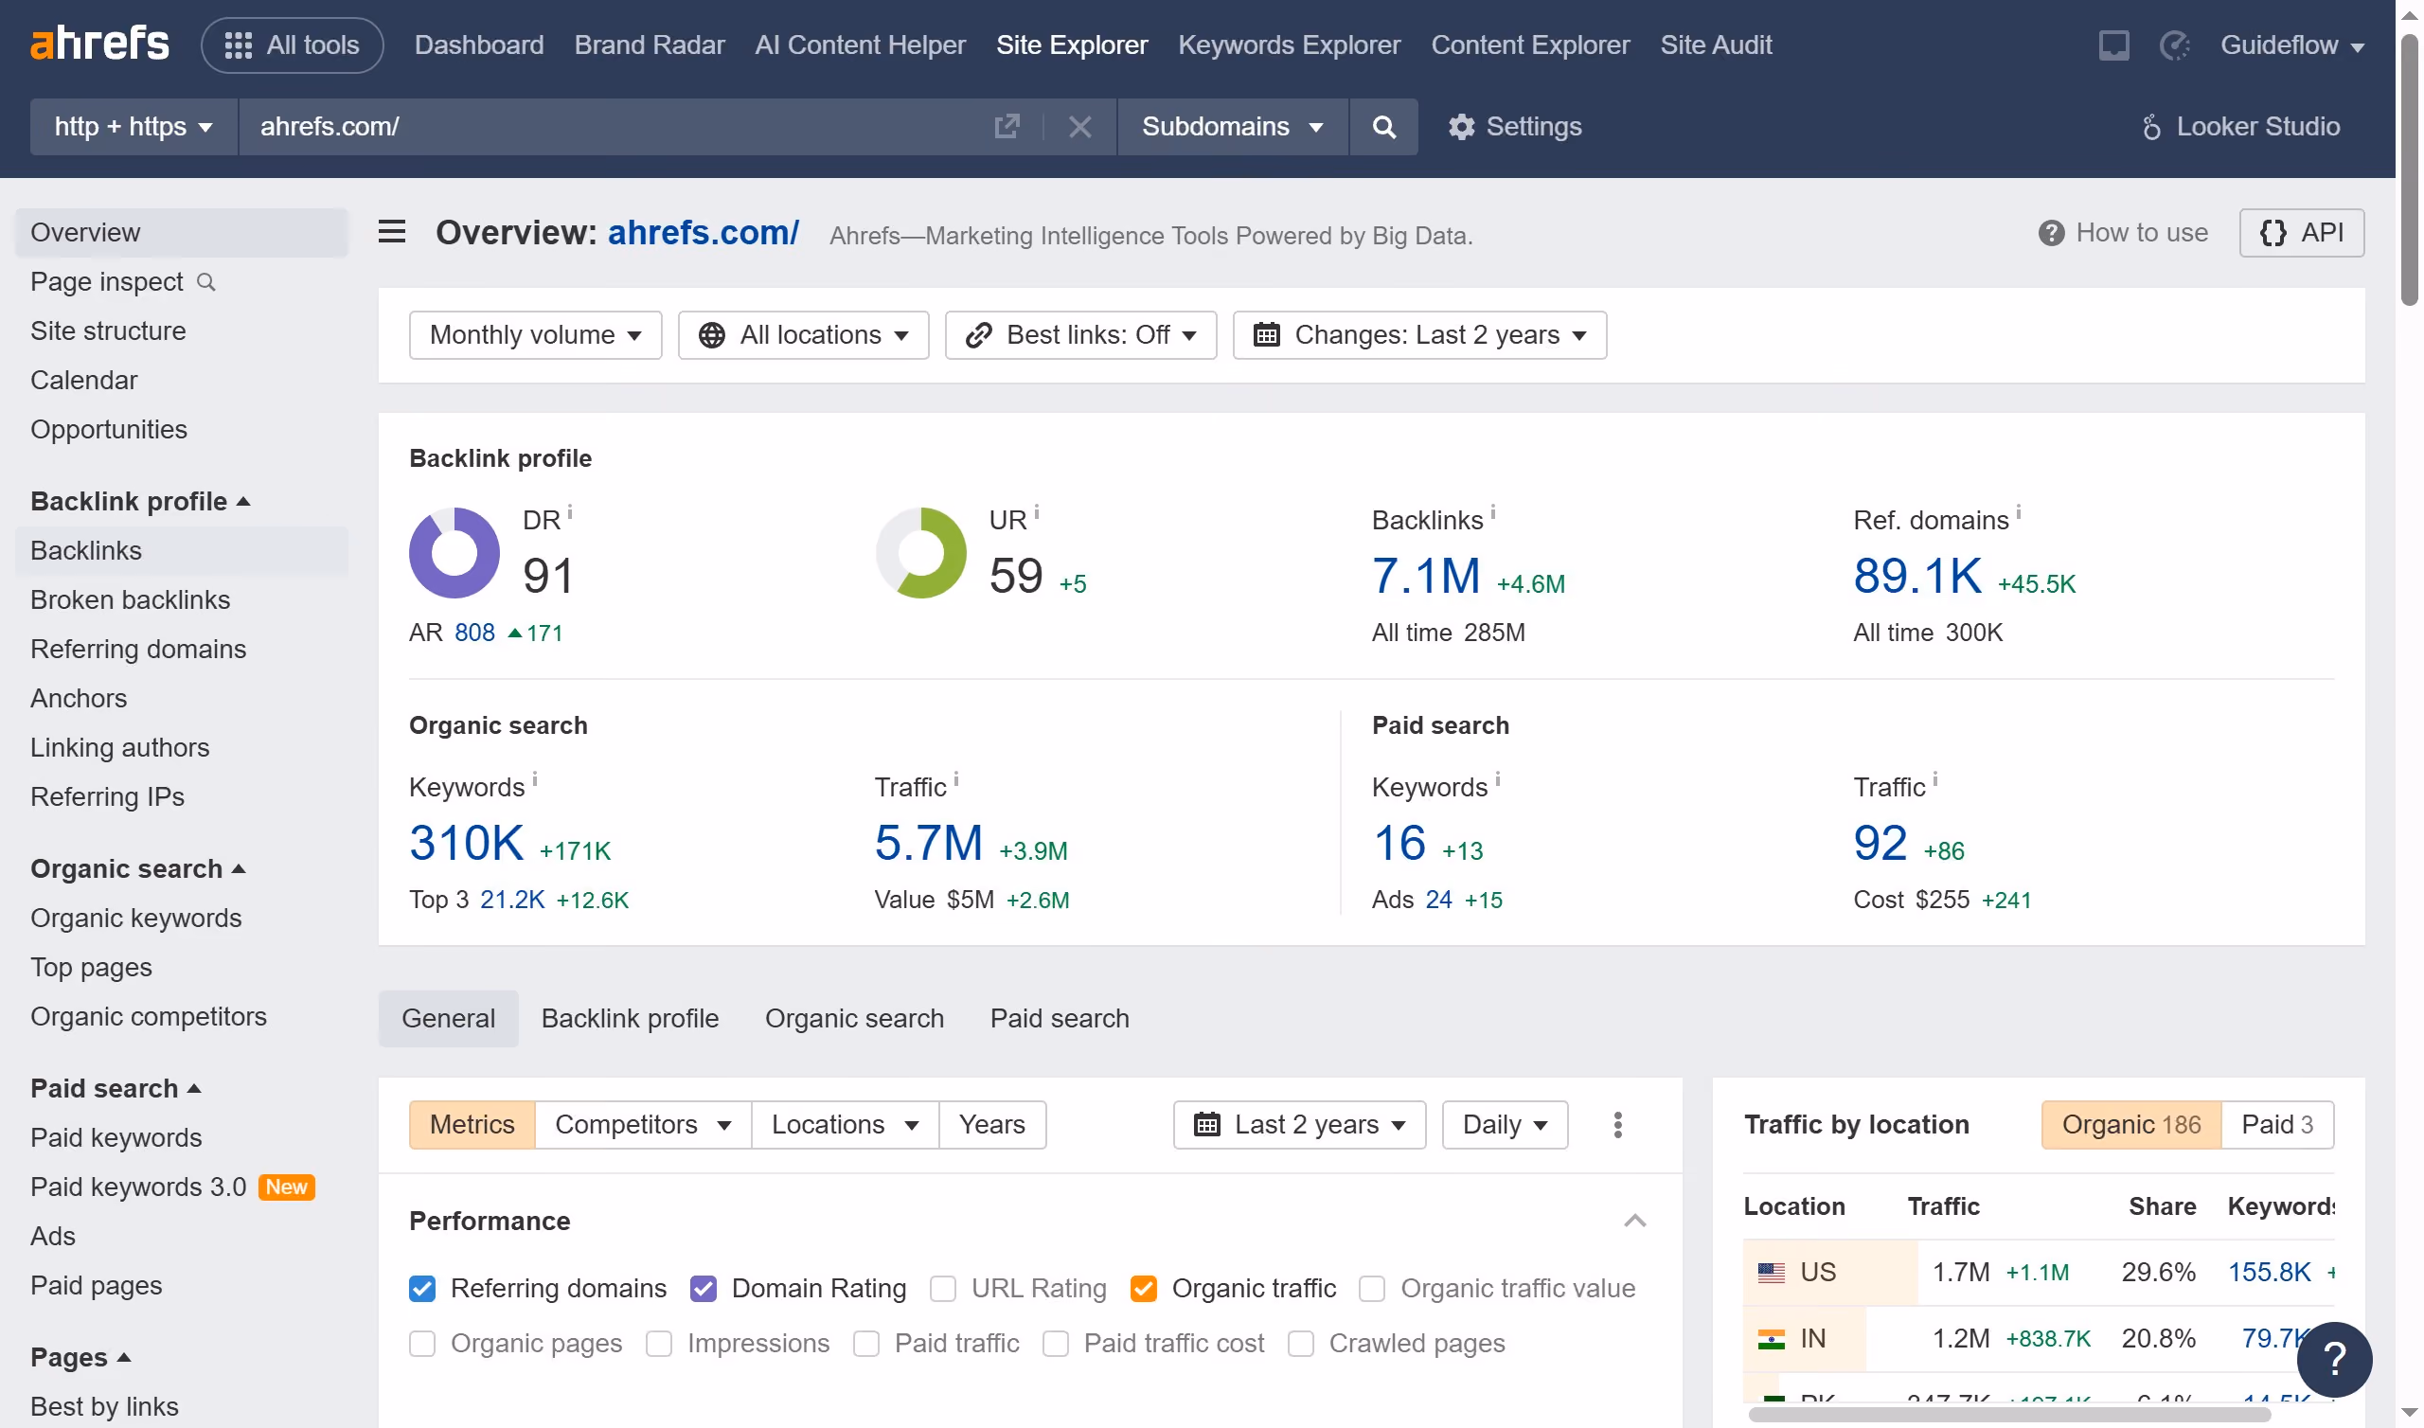Viewport: 2424px width, 1428px height.
Task: Uncheck Domain Rating checkbox
Action: click(x=704, y=1289)
